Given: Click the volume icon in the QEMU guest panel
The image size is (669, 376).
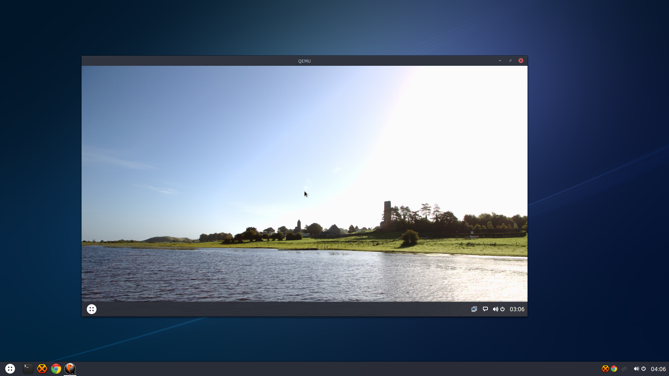Looking at the screenshot, I should pyautogui.click(x=495, y=309).
